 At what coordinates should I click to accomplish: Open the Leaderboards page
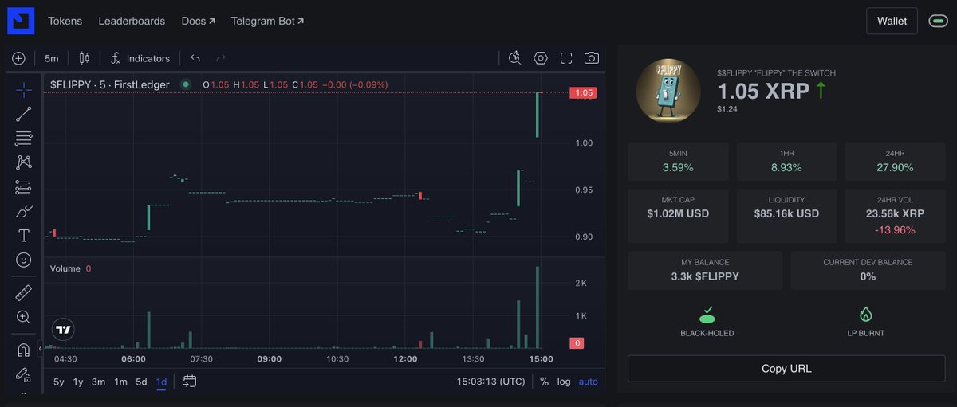pyautogui.click(x=132, y=21)
